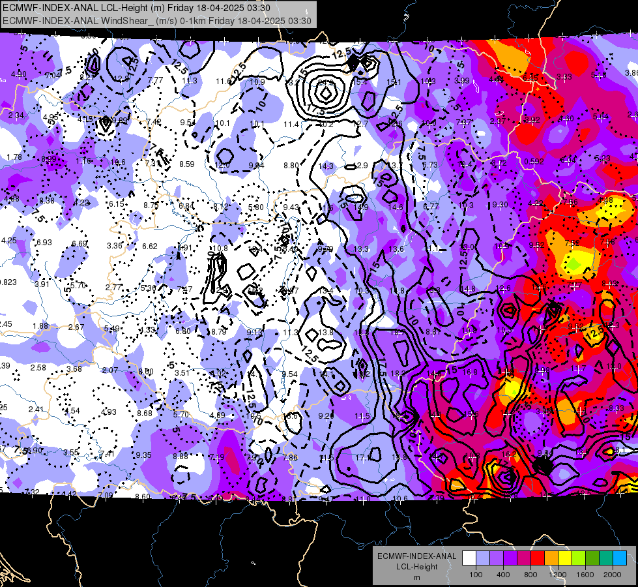Viewport: 638px width, 587px height.
Task: Click the 6.62 wind shear value
Action: pyautogui.click(x=150, y=247)
